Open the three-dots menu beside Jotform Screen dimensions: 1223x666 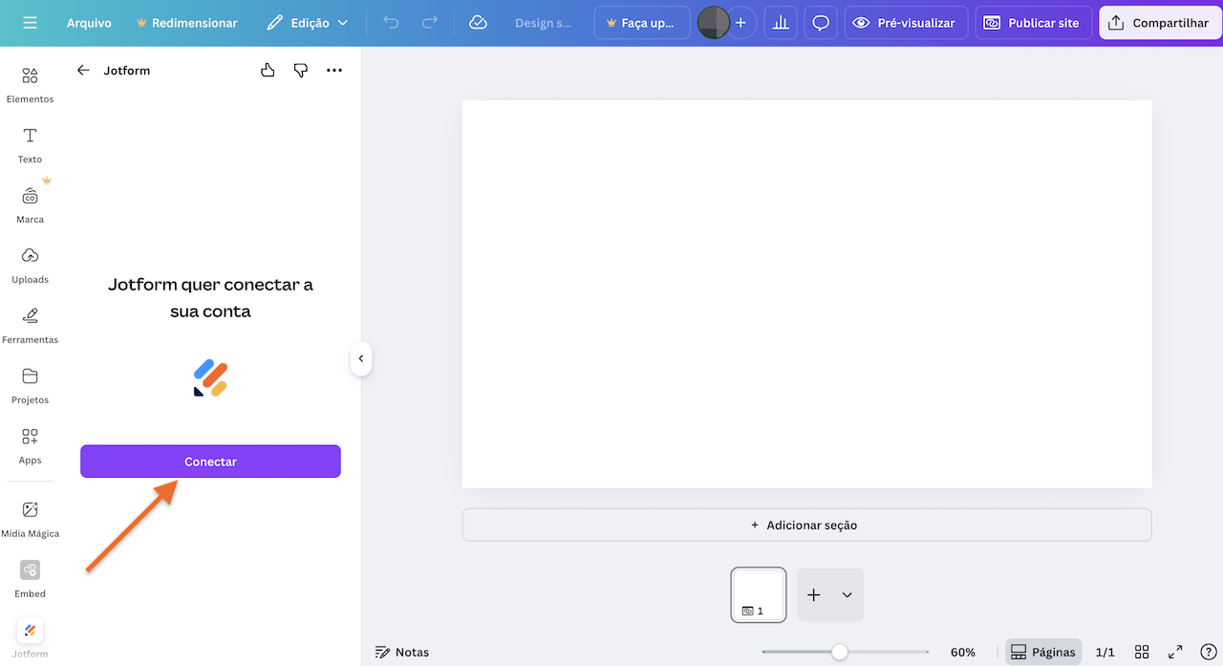click(x=333, y=70)
